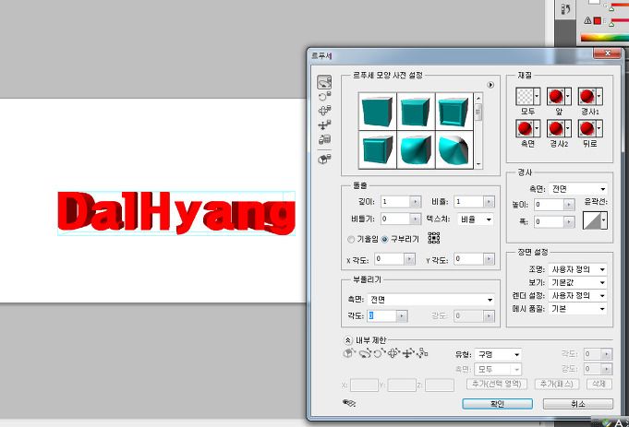Open the 깊이 slider arrow

(x=416, y=201)
